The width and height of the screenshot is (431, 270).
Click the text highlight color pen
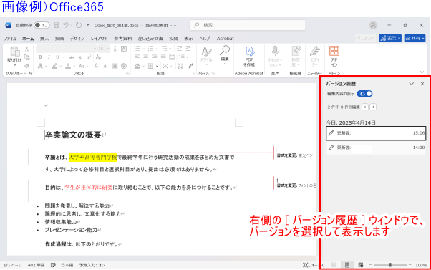click(x=54, y=66)
